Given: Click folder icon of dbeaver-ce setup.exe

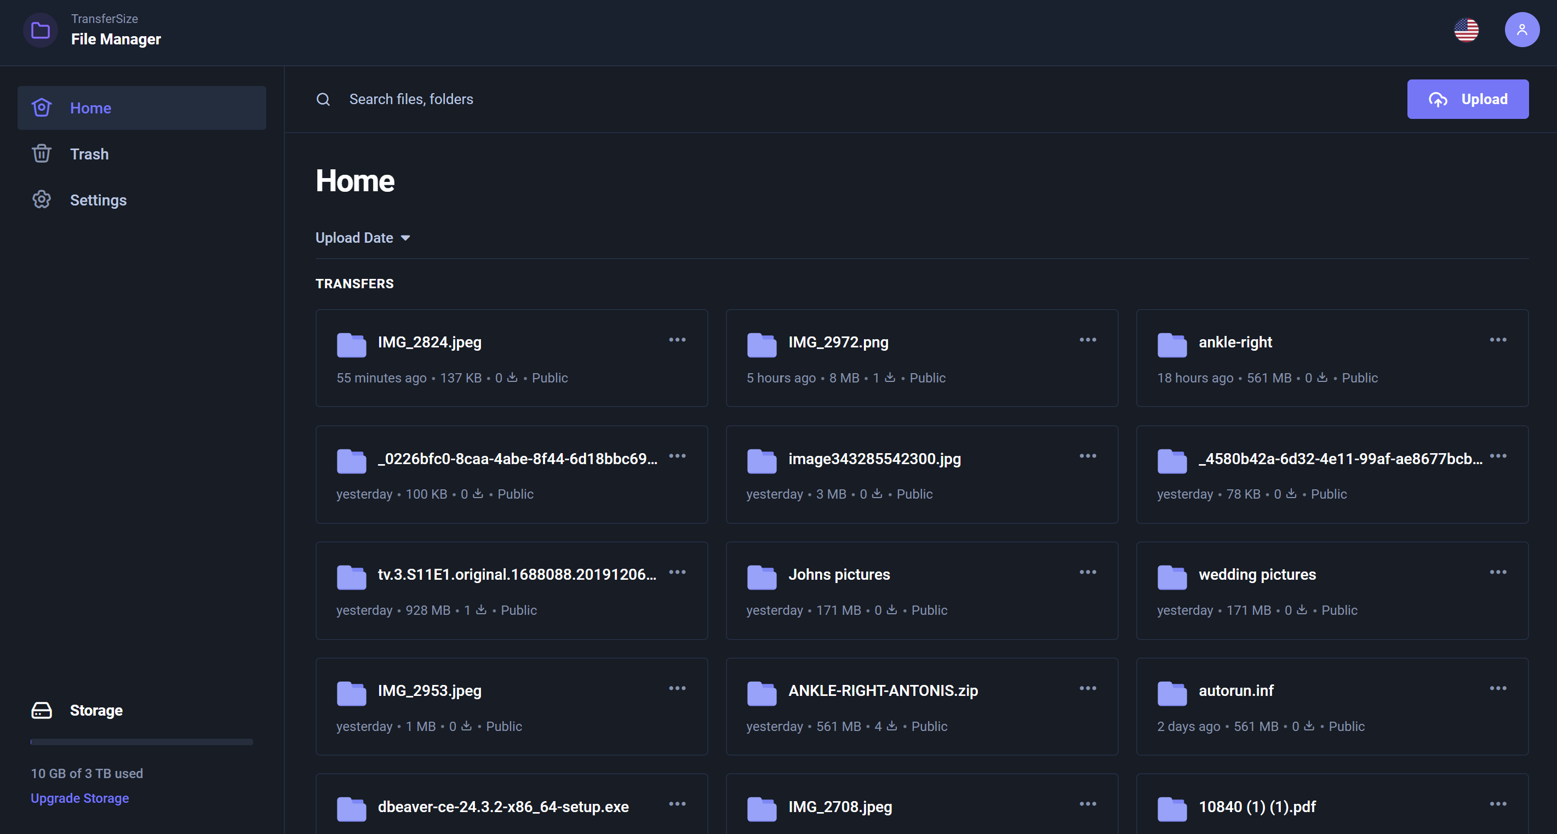Looking at the screenshot, I should (x=351, y=809).
